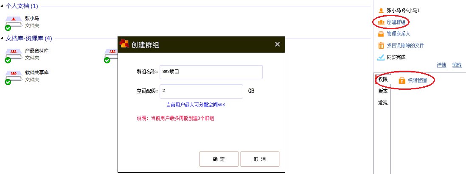Open the 策略 link
Viewport: 466px width, 174px height.
(457, 65)
